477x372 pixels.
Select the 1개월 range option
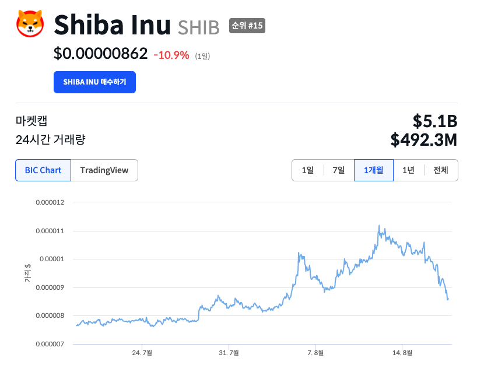tap(373, 170)
